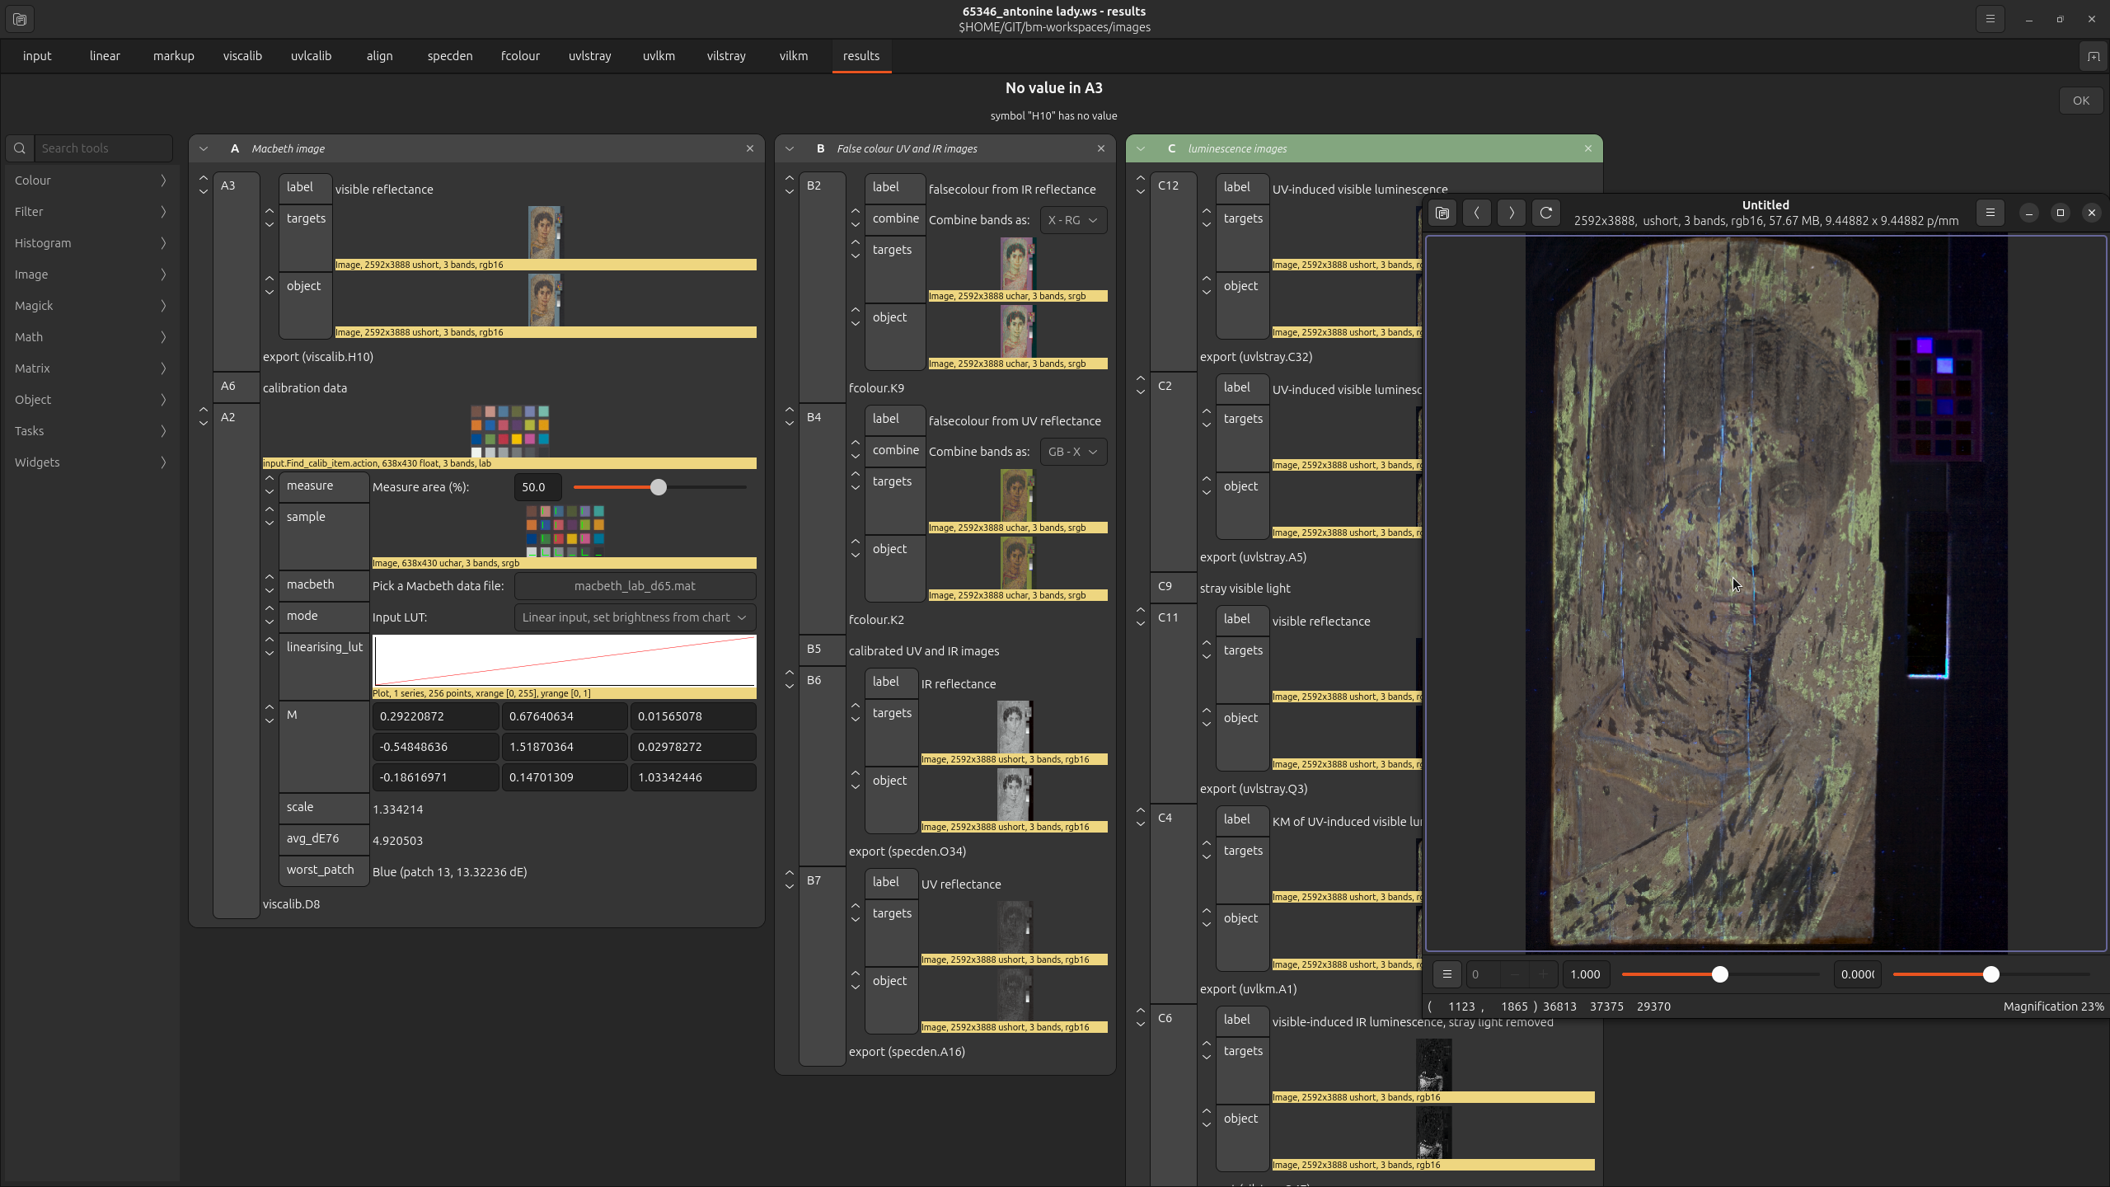Open the combine bands dropdown for B2
Viewport: 2110px width, 1187px height.
[1071, 218]
